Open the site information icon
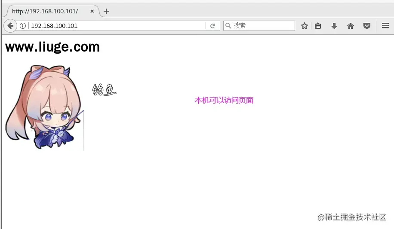394x229 pixels. 23,26
